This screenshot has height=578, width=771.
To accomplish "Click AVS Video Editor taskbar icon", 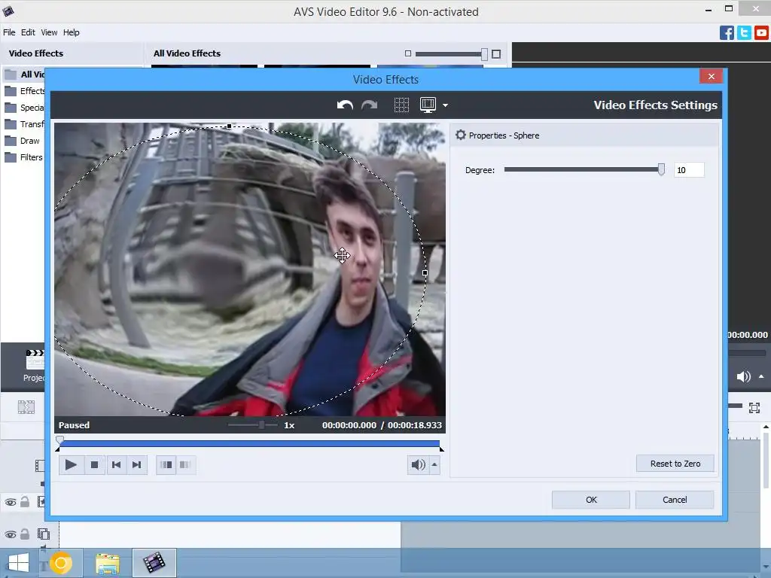I will [154, 563].
